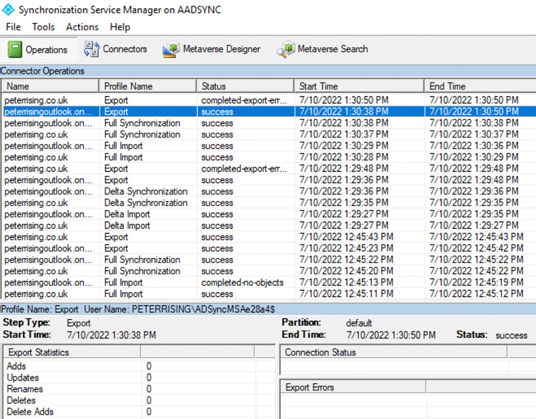The height and width of the screenshot is (419, 536).
Task: Select the highlighted Export row started 1:30:38 PM
Action: pos(269,111)
